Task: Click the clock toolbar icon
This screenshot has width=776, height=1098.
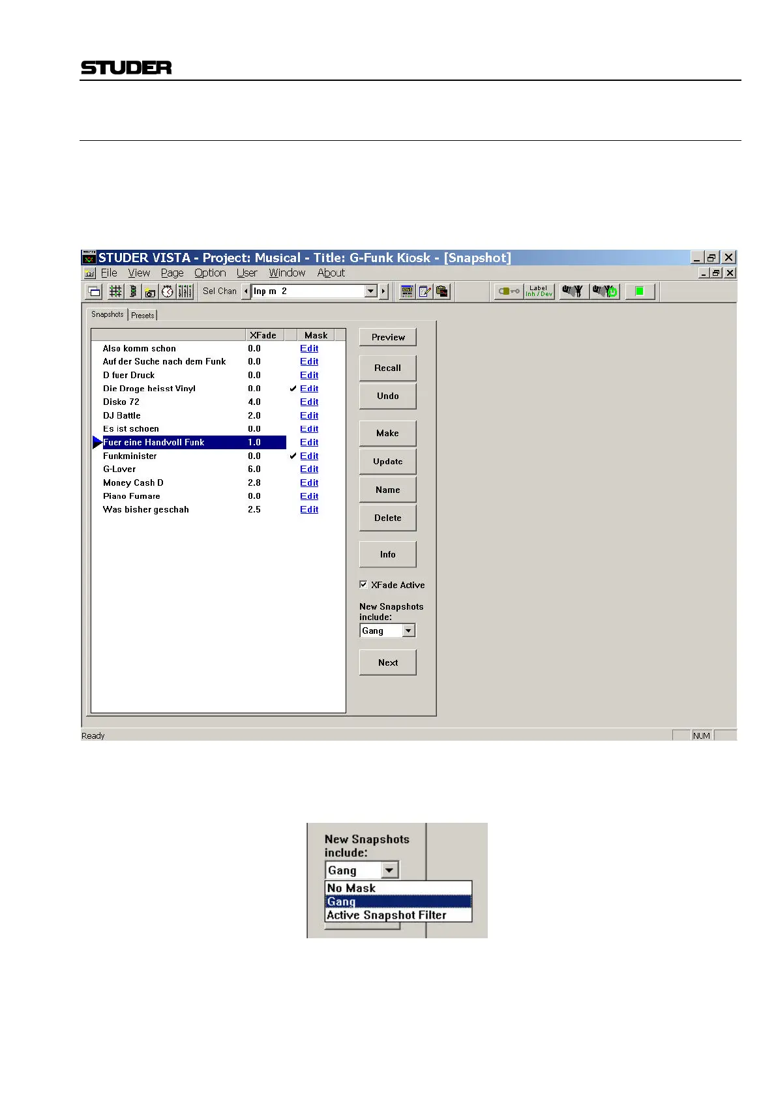Action: pyautogui.click(x=168, y=291)
